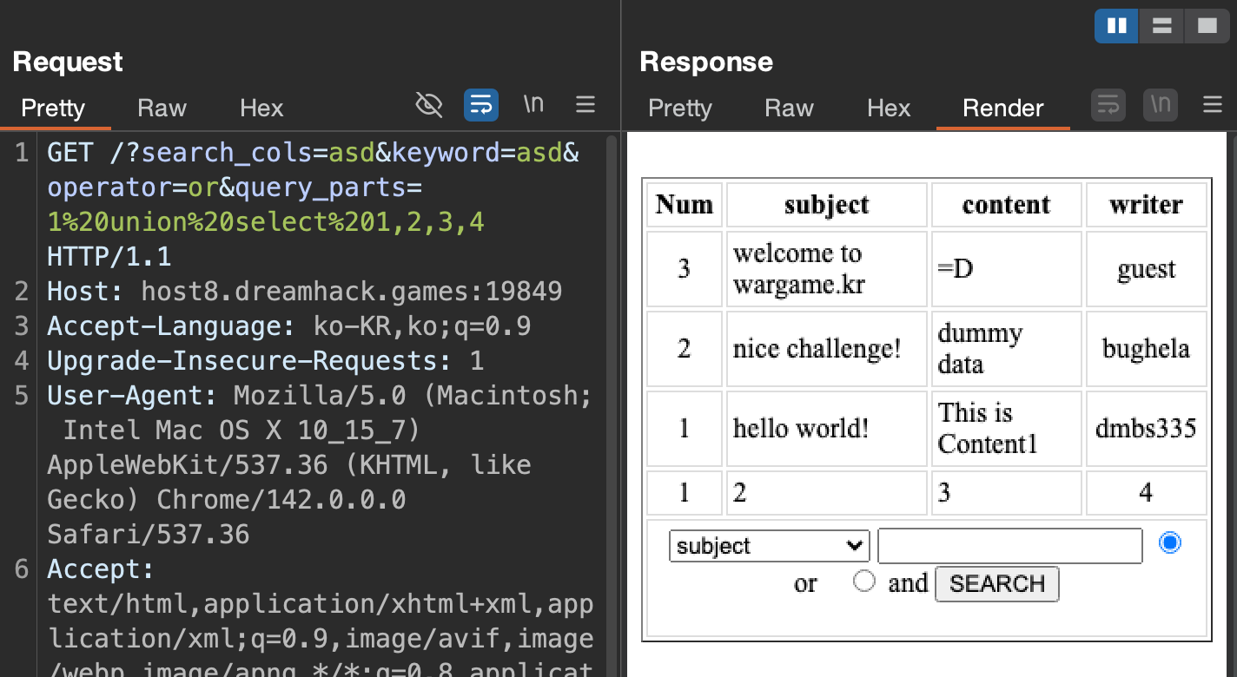Screen dimensions: 1237x677
Task: Click the keyword search text field
Action: [1009, 546]
